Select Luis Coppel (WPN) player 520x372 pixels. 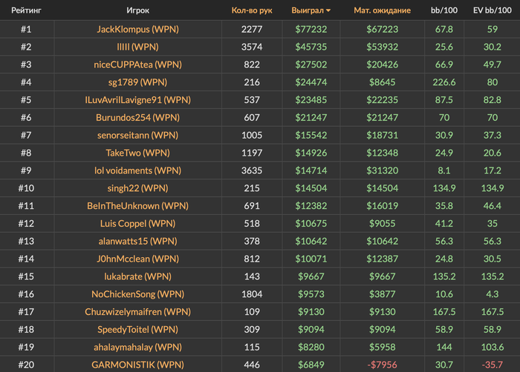[137, 223]
